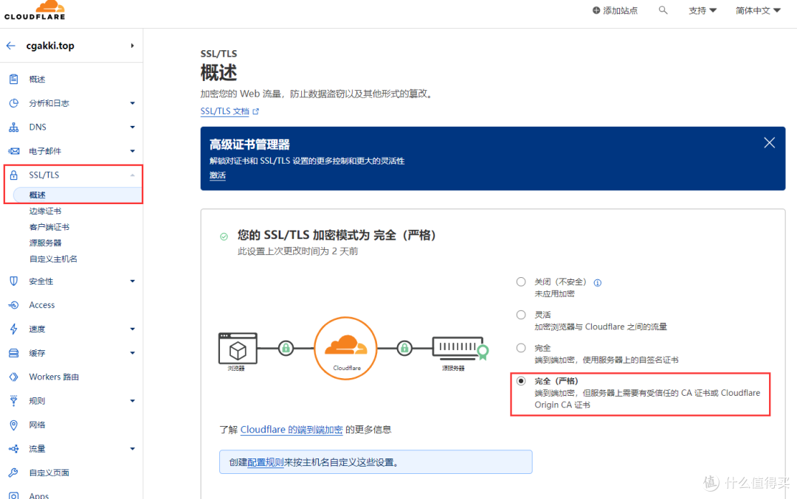This screenshot has height=499, width=797.
Task: Click the 高级证书管理器 banner title
Action: [249, 144]
